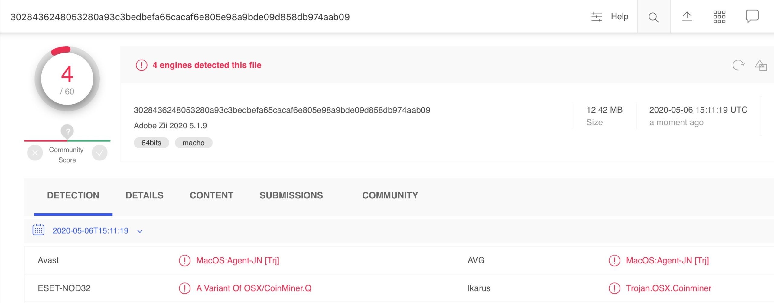774x303 pixels.
Task: Vote malicious with community X button
Action: coord(35,153)
